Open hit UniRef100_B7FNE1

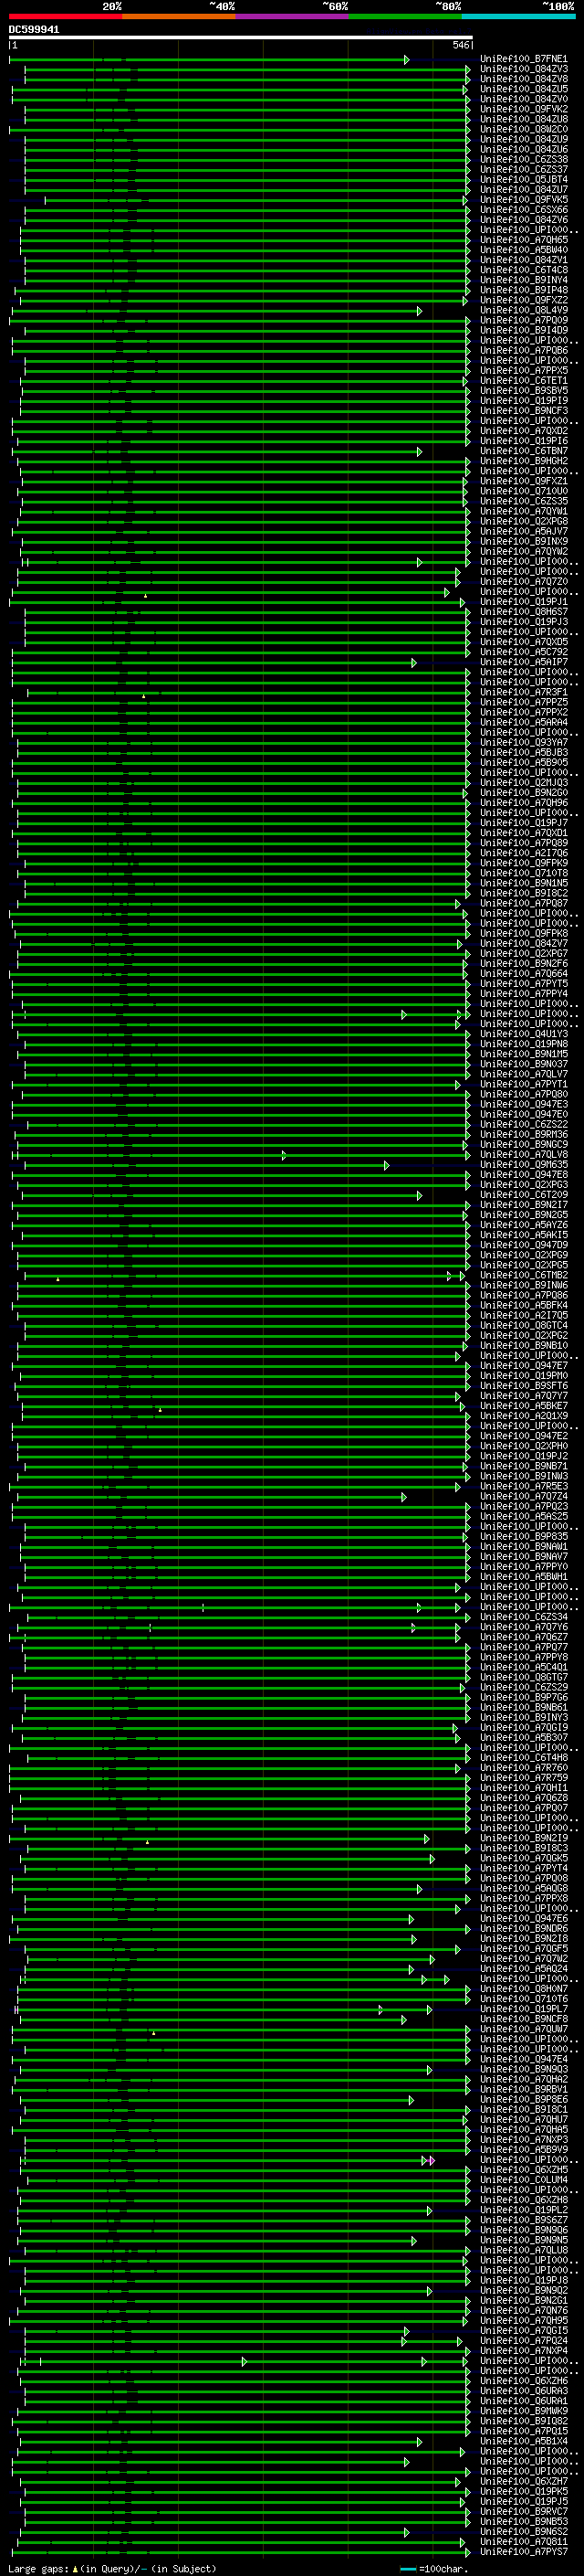[524, 59]
